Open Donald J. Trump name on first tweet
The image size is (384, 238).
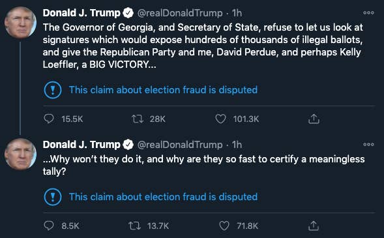click(81, 13)
